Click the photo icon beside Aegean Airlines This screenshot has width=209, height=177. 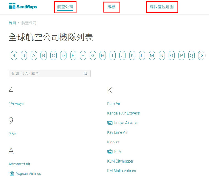(11, 174)
